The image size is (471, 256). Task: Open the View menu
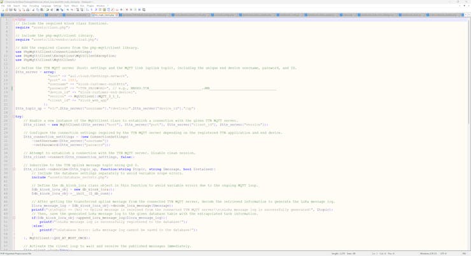[25, 6]
